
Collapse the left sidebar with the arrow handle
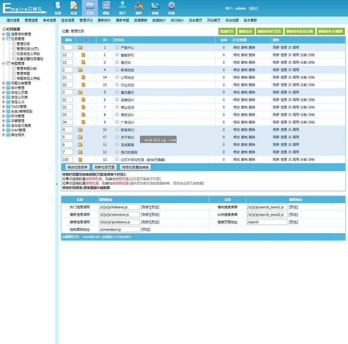click(57, 184)
